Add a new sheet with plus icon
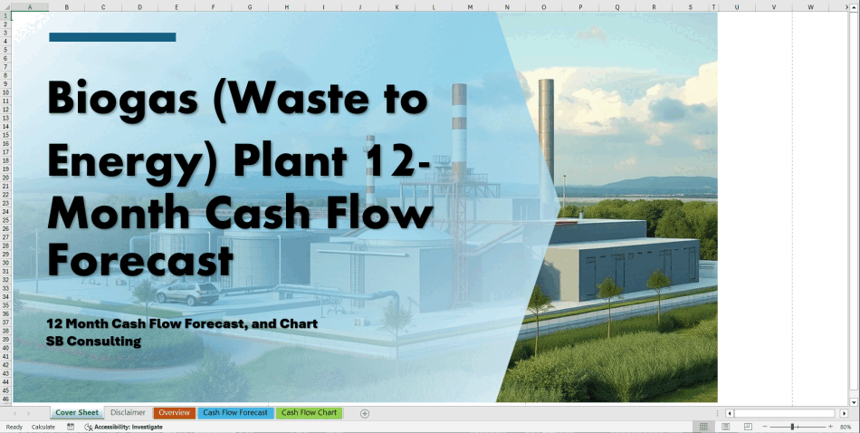Image resolution: width=860 pixels, height=433 pixels. (x=365, y=413)
